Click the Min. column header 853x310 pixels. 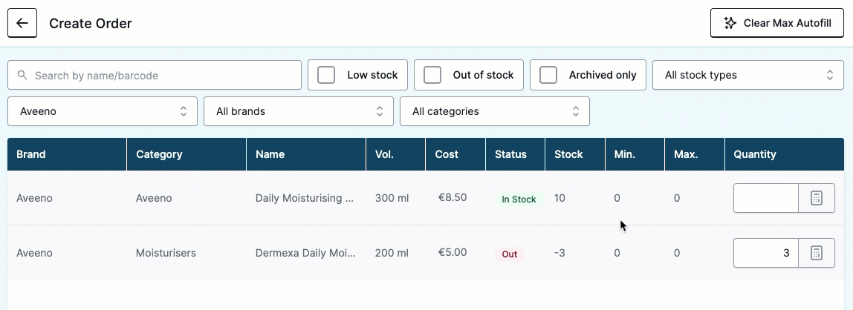pyautogui.click(x=635, y=154)
